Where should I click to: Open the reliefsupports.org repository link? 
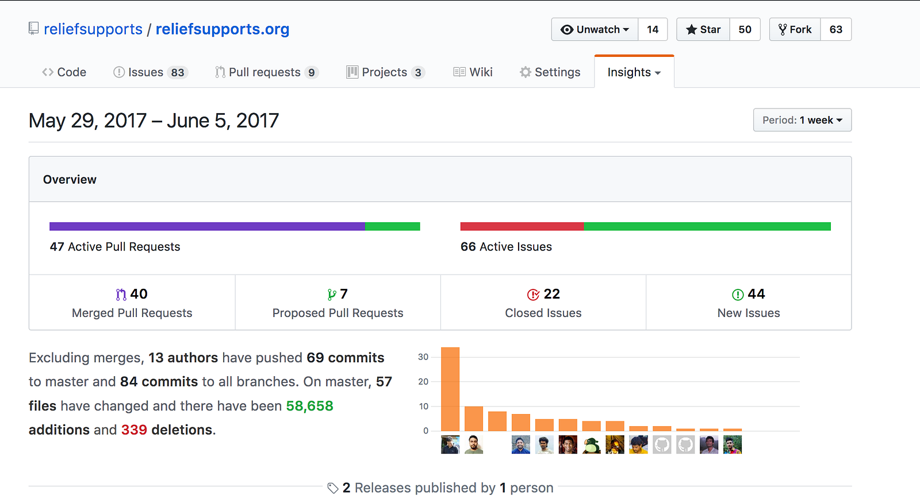click(223, 29)
